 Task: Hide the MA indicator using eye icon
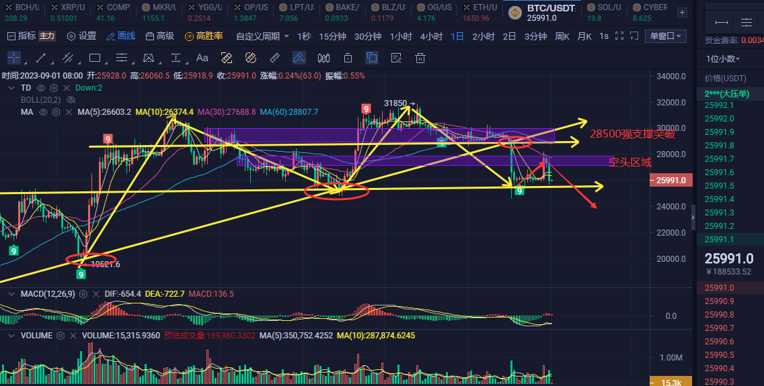42,112
